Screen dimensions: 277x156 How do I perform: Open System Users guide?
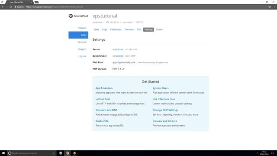161,88
